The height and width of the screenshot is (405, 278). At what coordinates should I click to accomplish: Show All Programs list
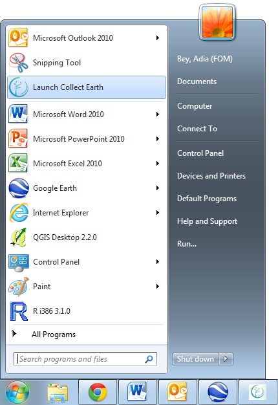click(54, 334)
